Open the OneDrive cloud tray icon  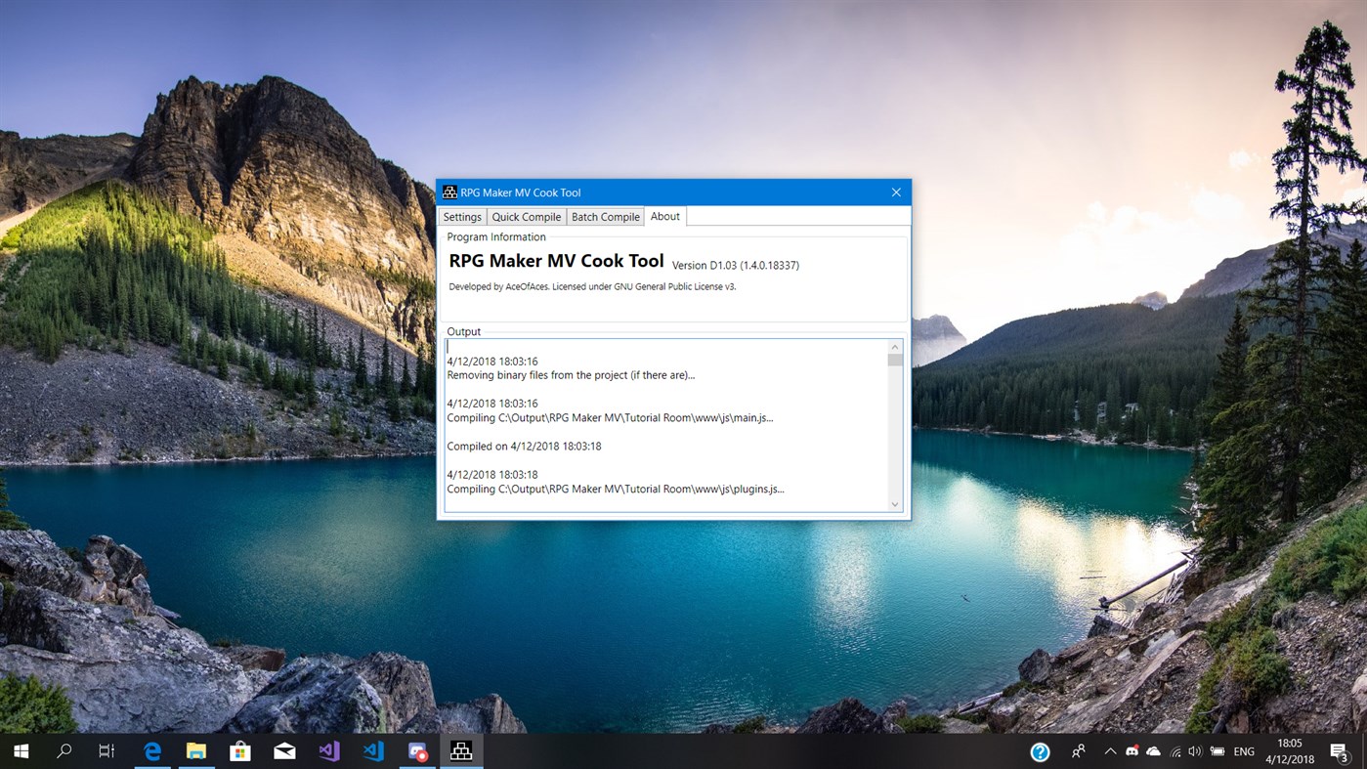(1154, 751)
